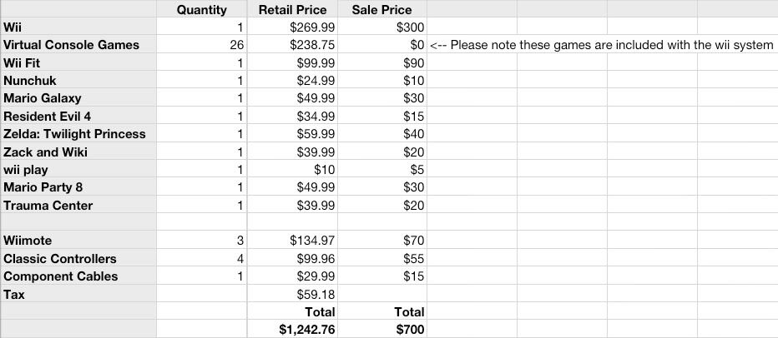The width and height of the screenshot is (778, 338).
Task: Click the Tax amount $59.18 cell
Action: point(292,294)
